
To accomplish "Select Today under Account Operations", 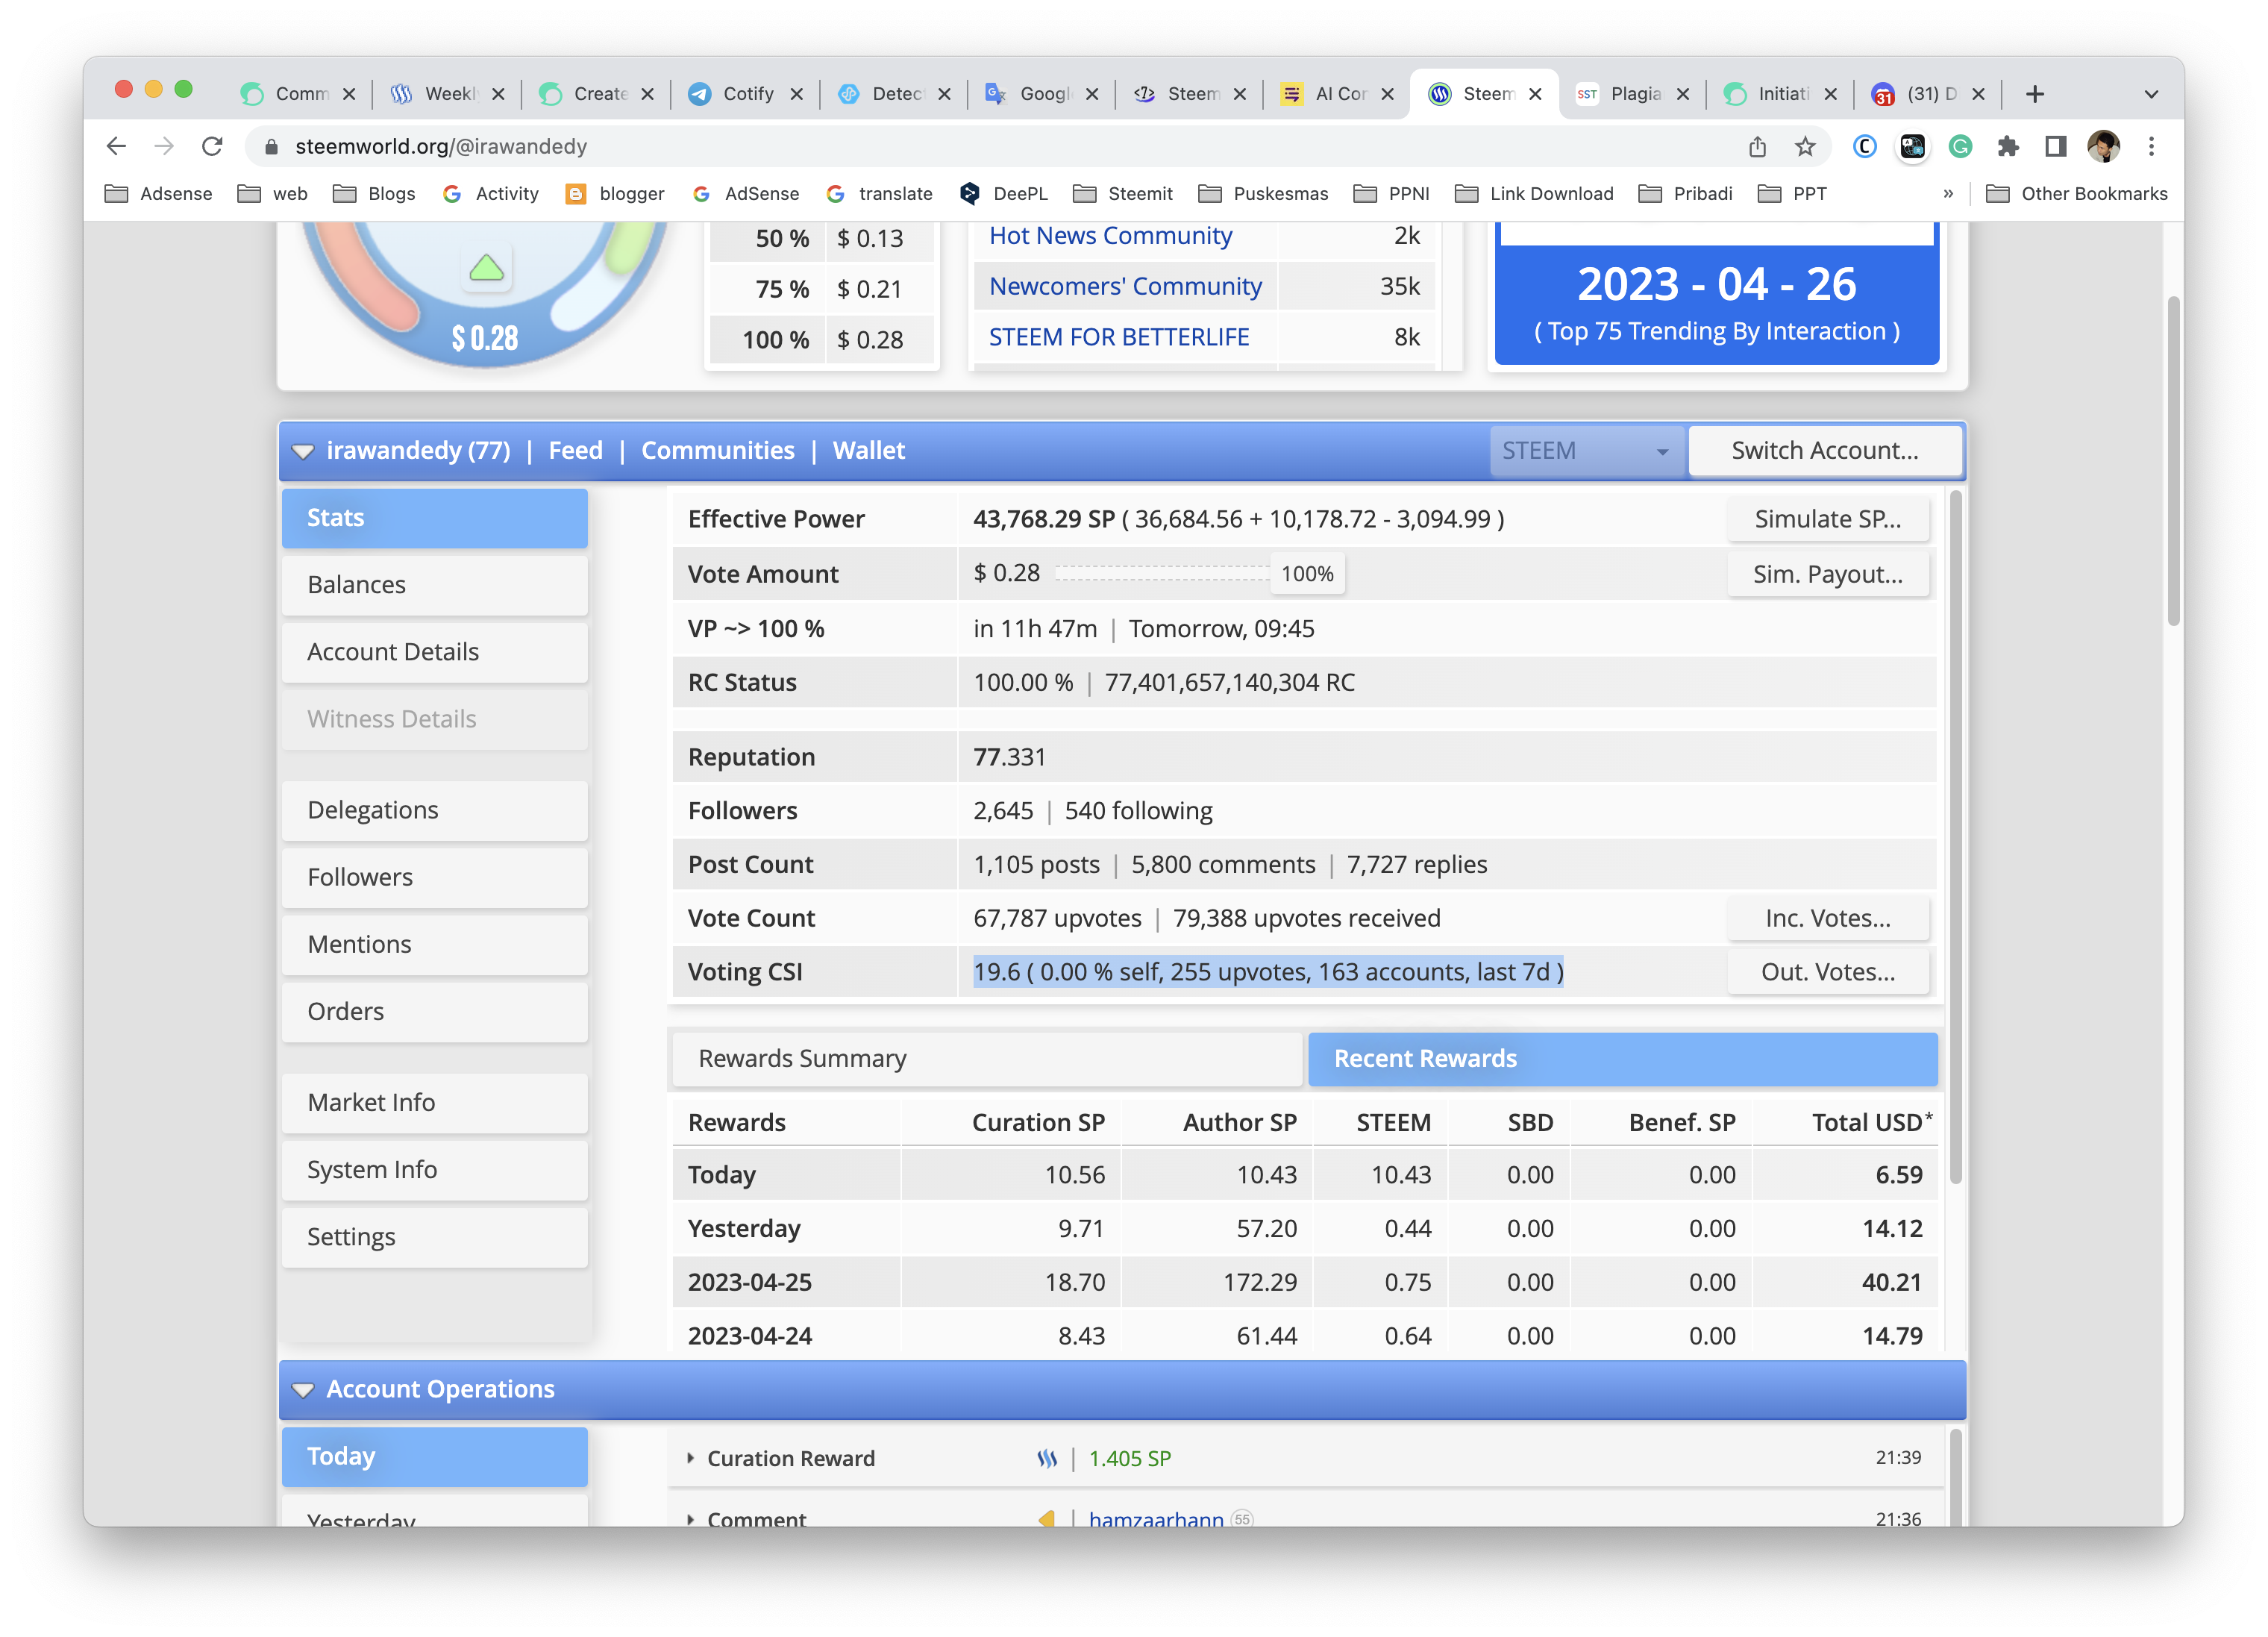I will (435, 1457).
